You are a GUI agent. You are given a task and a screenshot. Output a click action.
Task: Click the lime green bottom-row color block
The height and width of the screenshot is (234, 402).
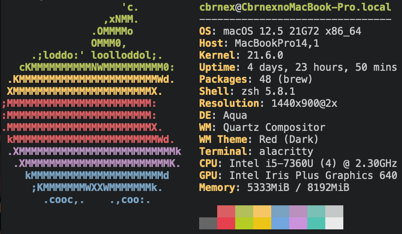[x=244, y=223]
